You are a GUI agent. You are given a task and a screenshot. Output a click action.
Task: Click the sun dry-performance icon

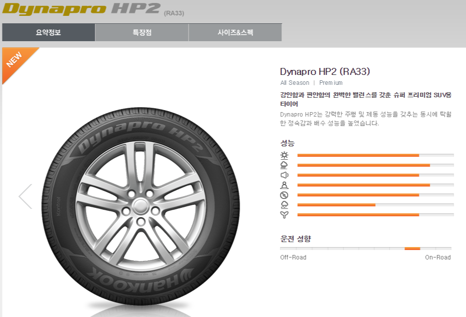coord(284,155)
